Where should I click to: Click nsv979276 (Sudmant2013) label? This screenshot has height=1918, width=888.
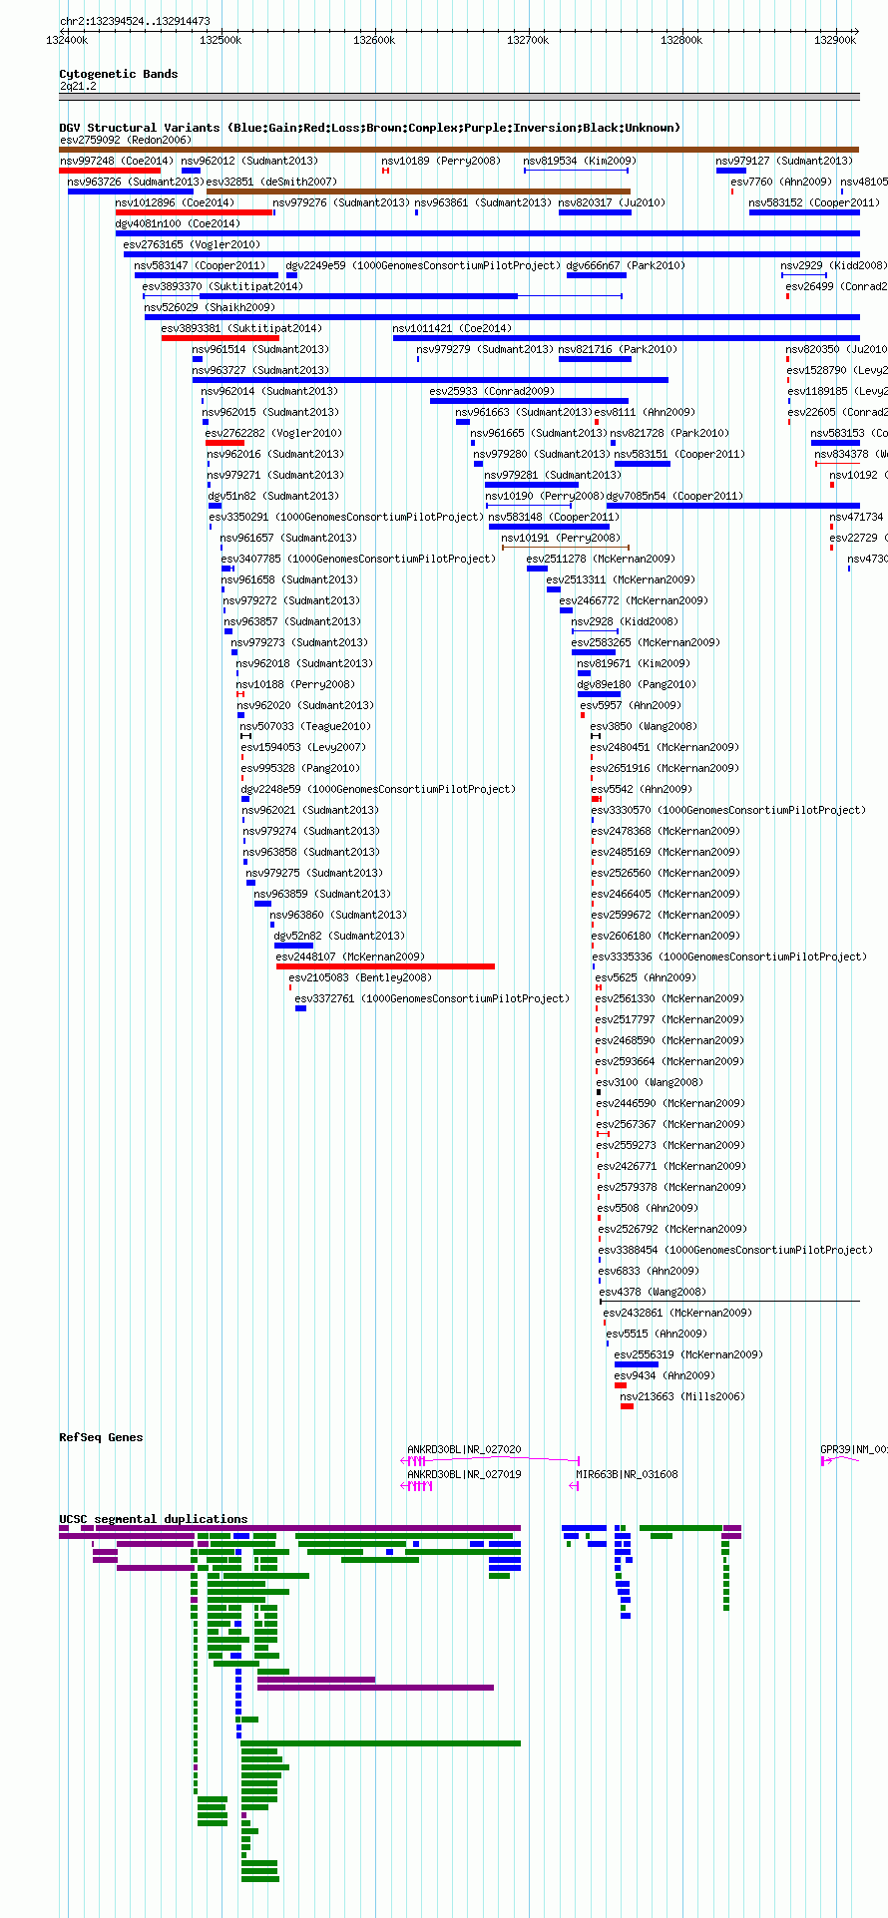click(x=340, y=202)
